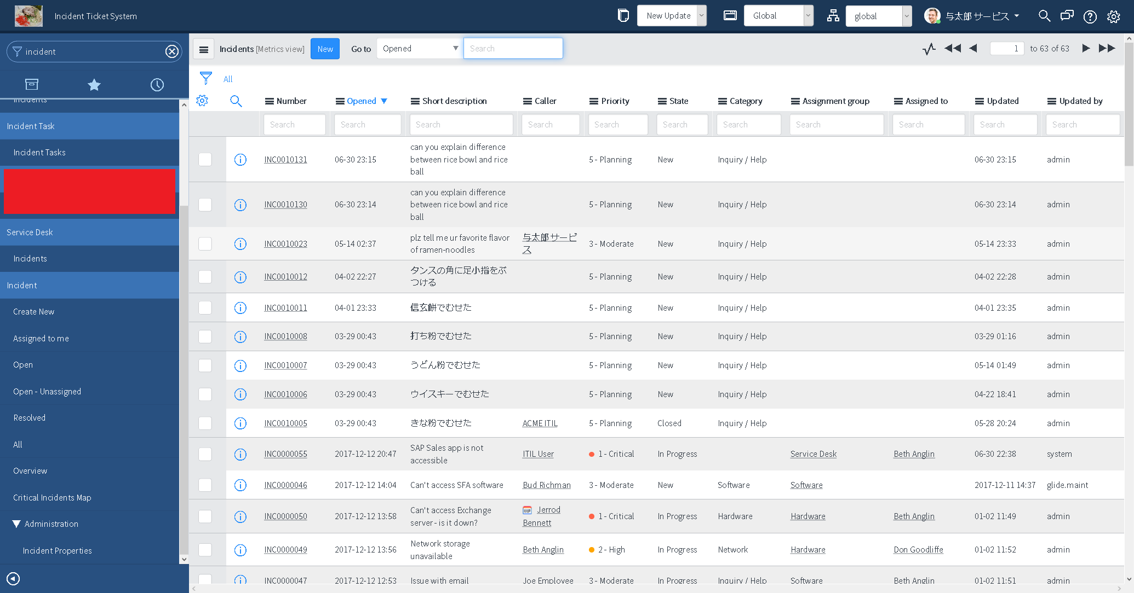Click the help question mark icon
1134x593 pixels.
[x=1090, y=16]
